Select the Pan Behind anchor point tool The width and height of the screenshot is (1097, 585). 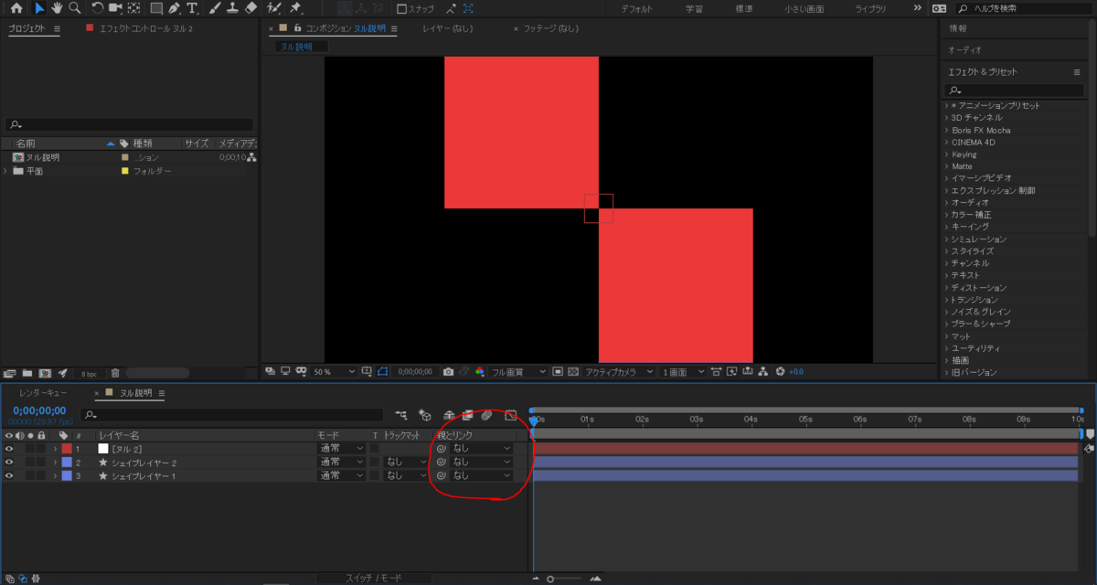(x=134, y=8)
